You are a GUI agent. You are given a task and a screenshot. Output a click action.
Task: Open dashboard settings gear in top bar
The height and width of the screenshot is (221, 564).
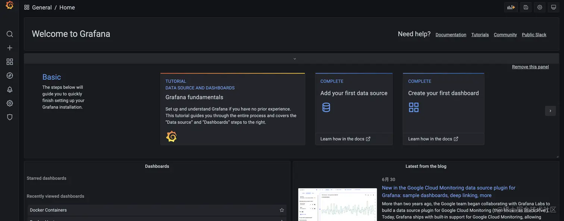540,7
